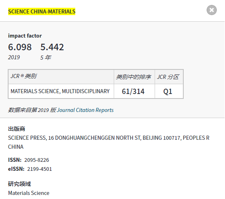Select the 2019 impact factor value 6.098
The width and height of the screenshot is (225, 199).
point(20,47)
